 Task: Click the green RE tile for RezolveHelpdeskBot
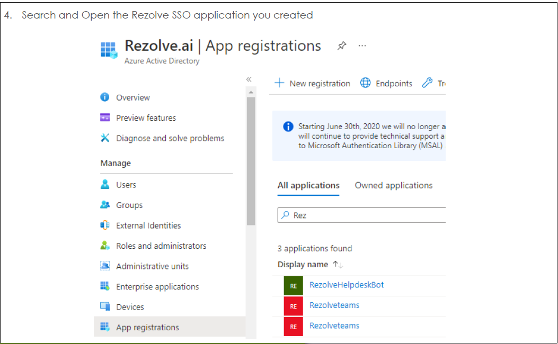(x=293, y=286)
